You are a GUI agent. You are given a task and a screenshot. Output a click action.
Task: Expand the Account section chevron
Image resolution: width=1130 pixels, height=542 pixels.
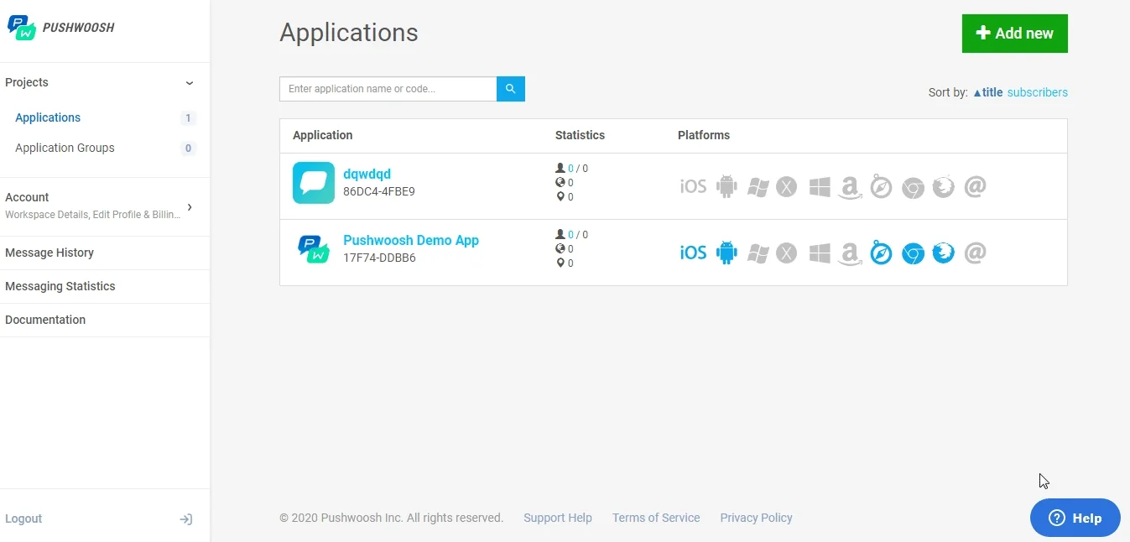pyautogui.click(x=190, y=206)
